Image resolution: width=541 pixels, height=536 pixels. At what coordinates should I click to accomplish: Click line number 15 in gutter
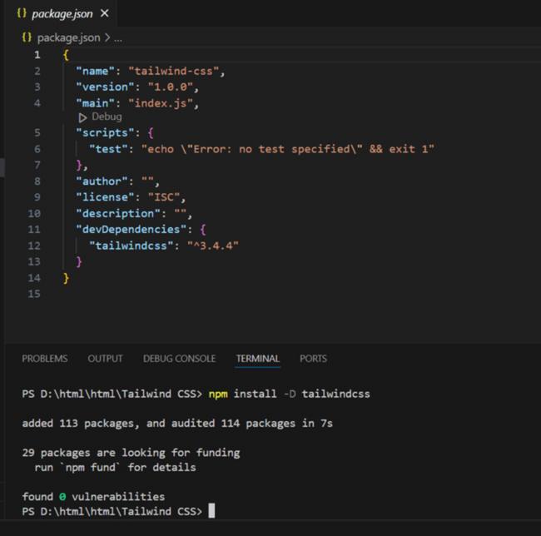tap(34, 294)
